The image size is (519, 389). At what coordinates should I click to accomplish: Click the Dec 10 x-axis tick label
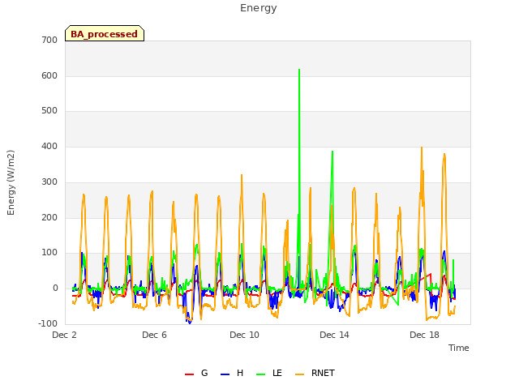244,335
